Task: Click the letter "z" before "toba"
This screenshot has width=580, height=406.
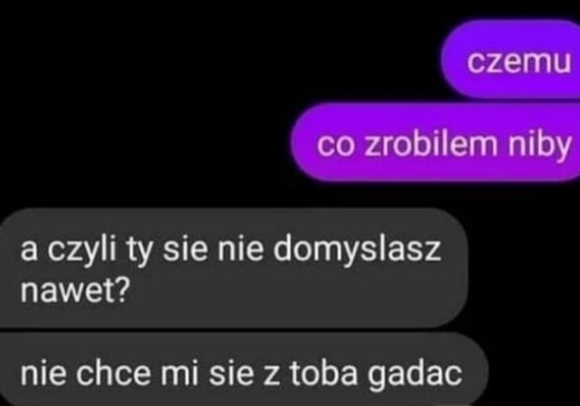Action: click(x=271, y=376)
